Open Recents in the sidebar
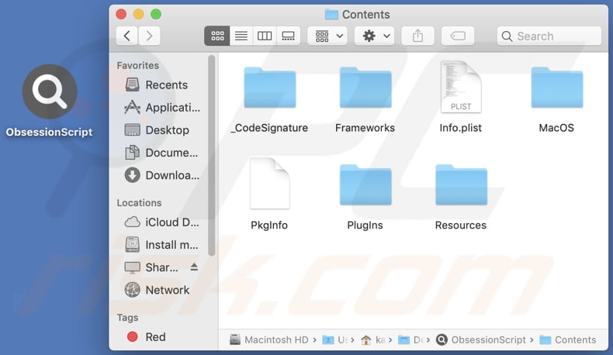 [166, 85]
